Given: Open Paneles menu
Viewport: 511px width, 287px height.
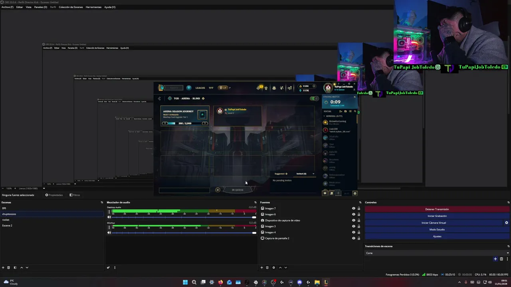Looking at the screenshot, I should click(40, 7).
